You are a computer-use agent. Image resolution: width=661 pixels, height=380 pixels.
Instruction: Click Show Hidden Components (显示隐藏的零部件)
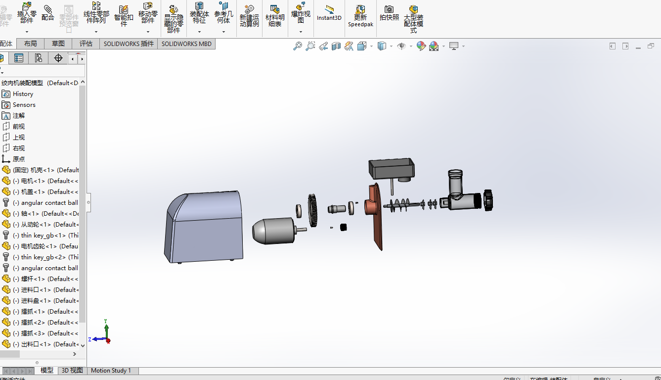point(174,19)
